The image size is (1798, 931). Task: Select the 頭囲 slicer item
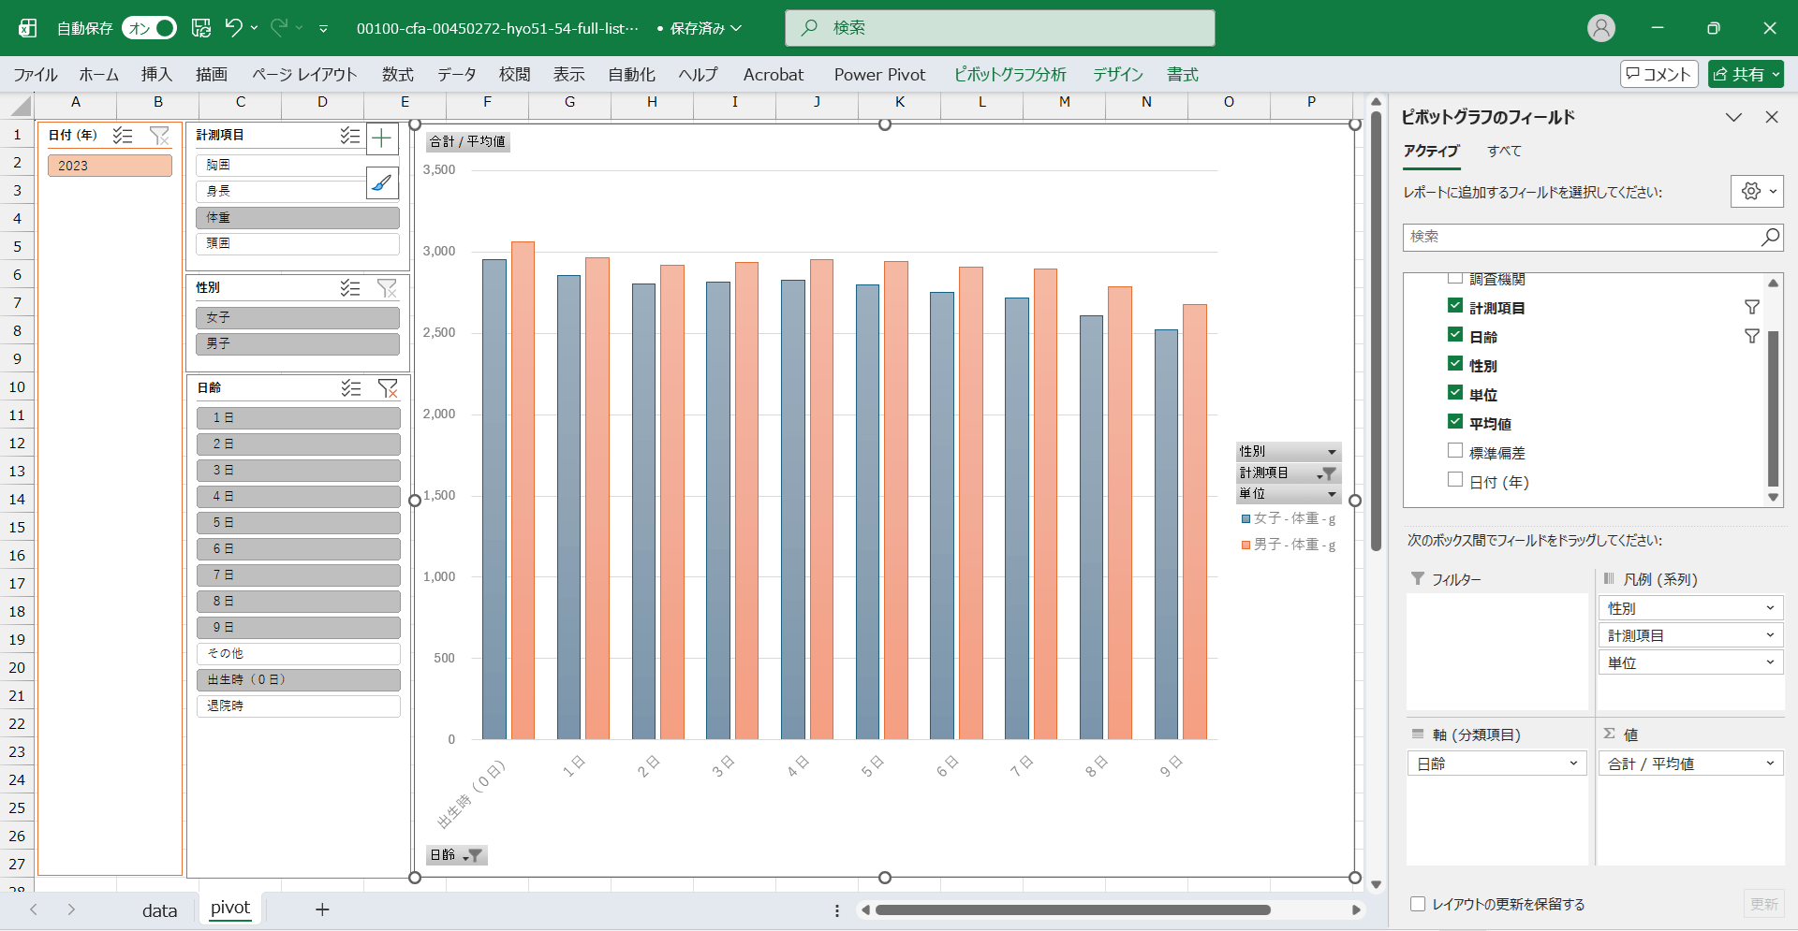coord(298,243)
